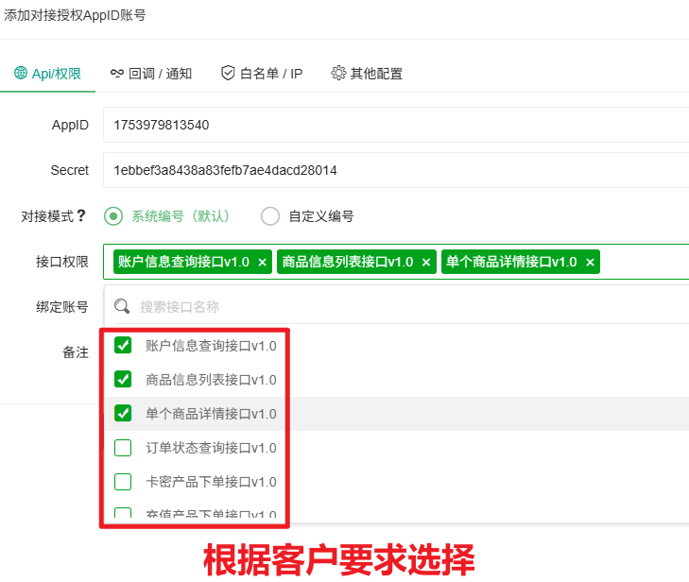Remove the 商品信息列表接口v1.0 tag
The height and width of the screenshot is (582, 689).
[426, 262]
